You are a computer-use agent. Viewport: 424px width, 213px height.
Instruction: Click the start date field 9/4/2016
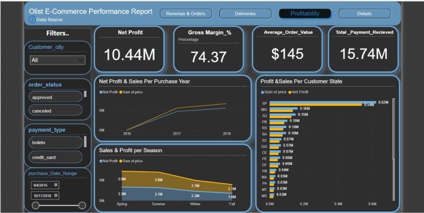click(x=45, y=185)
